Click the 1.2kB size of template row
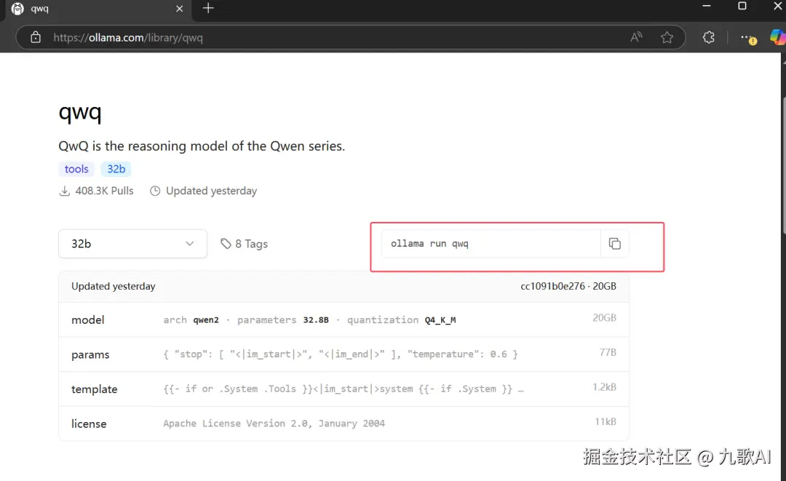 tap(604, 387)
